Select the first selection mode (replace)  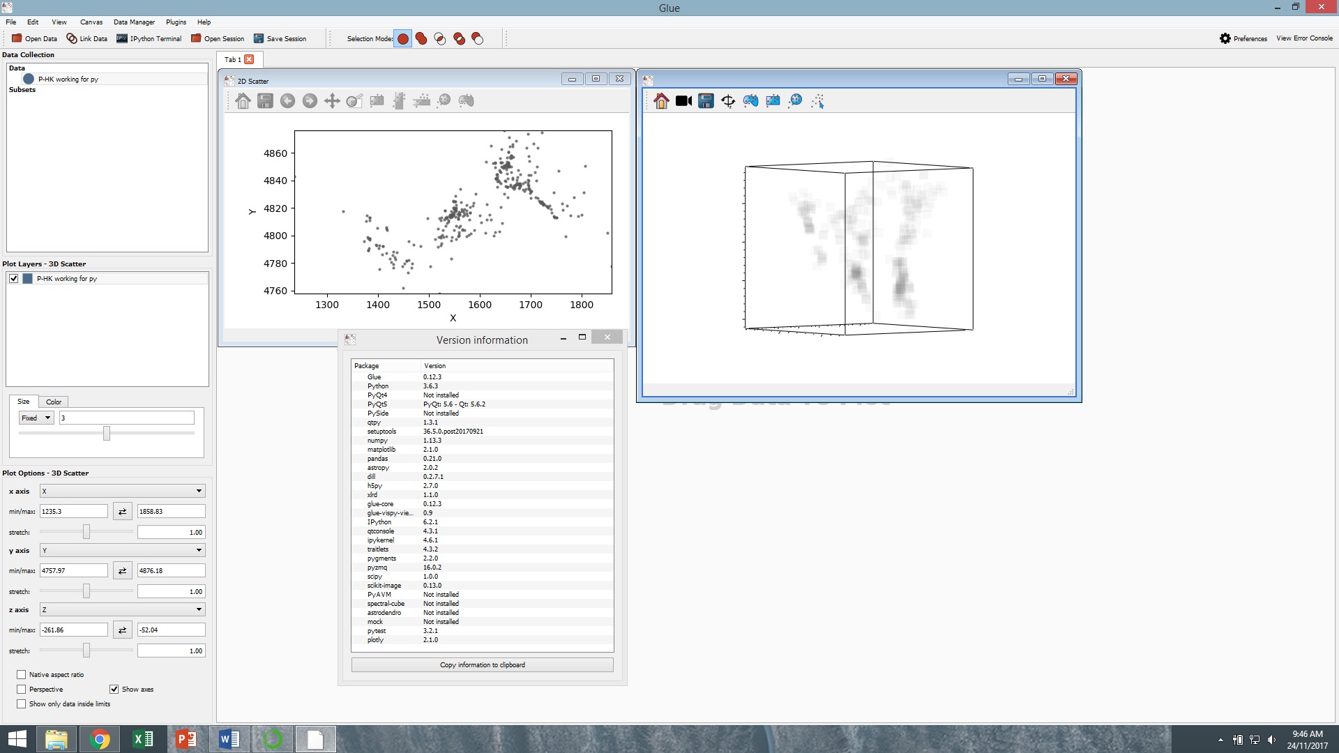click(403, 39)
